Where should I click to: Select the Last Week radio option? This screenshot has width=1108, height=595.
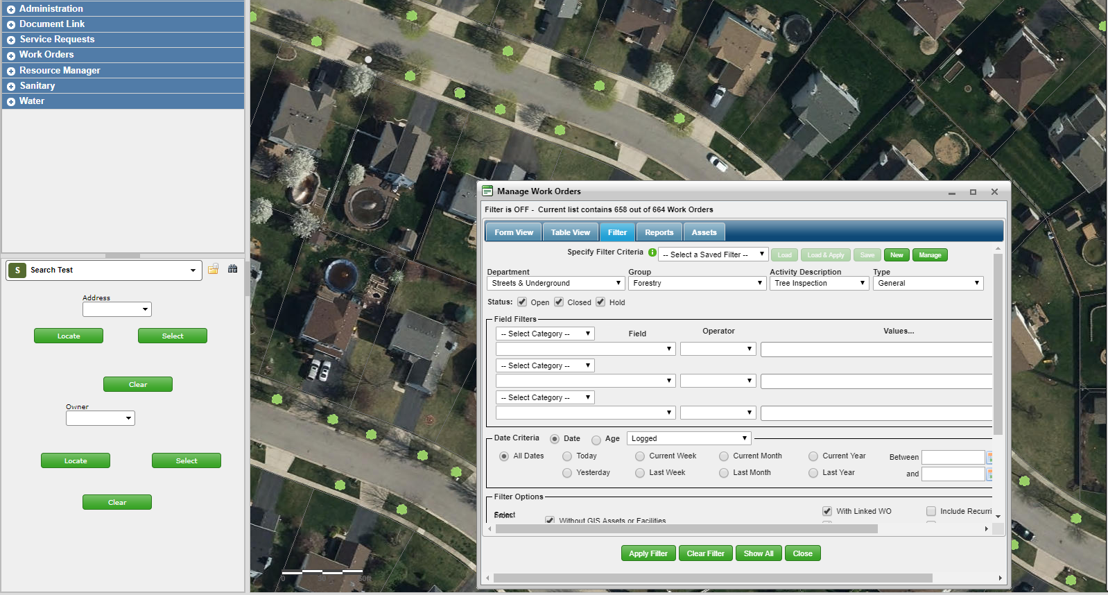pos(640,473)
